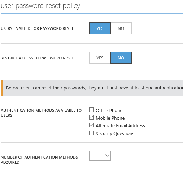
Task: Click the Security Questions label text
Action: point(115,133)
